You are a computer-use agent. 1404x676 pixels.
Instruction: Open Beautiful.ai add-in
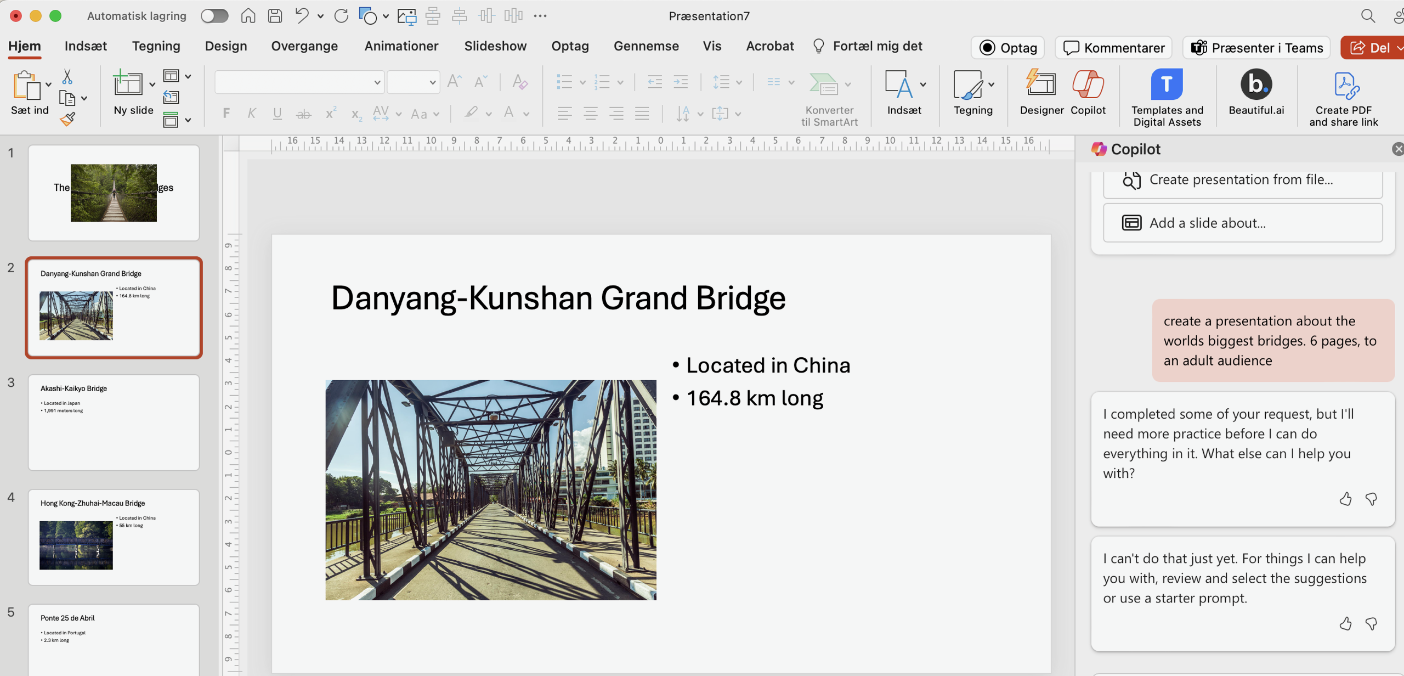pos(1256,92)
